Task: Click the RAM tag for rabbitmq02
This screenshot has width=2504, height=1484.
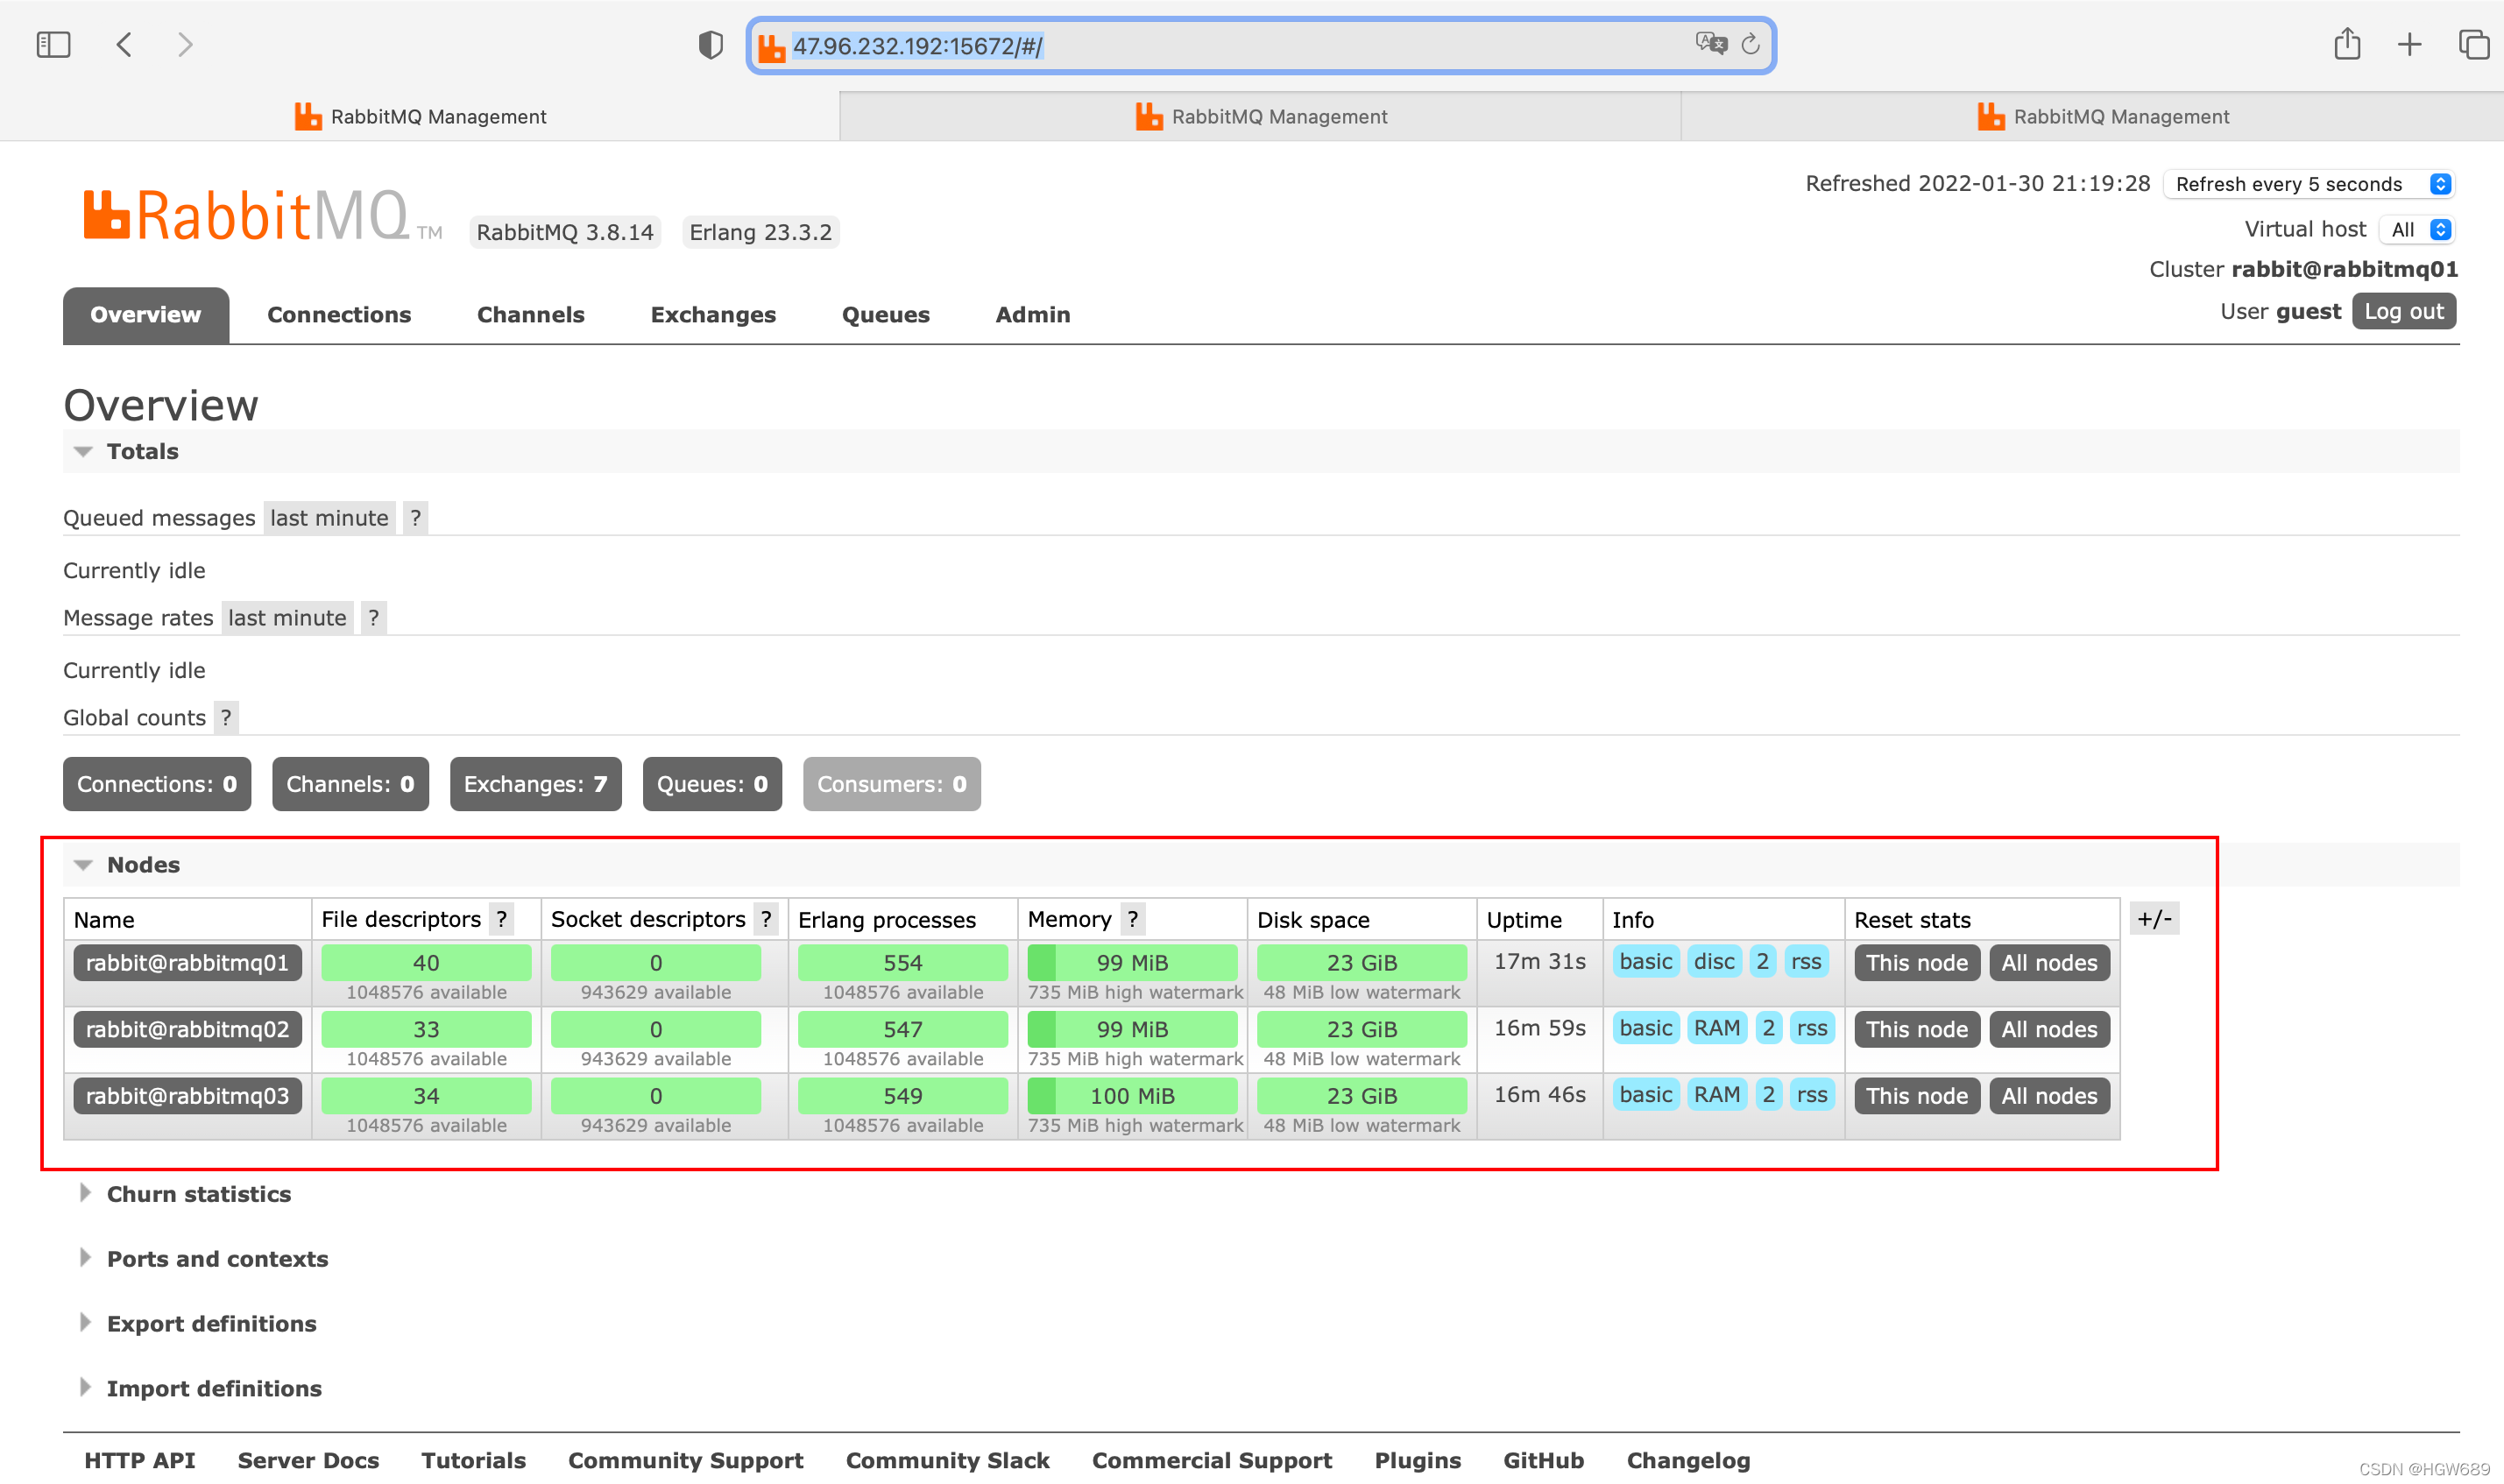Action: (x=1717, y=1028)
